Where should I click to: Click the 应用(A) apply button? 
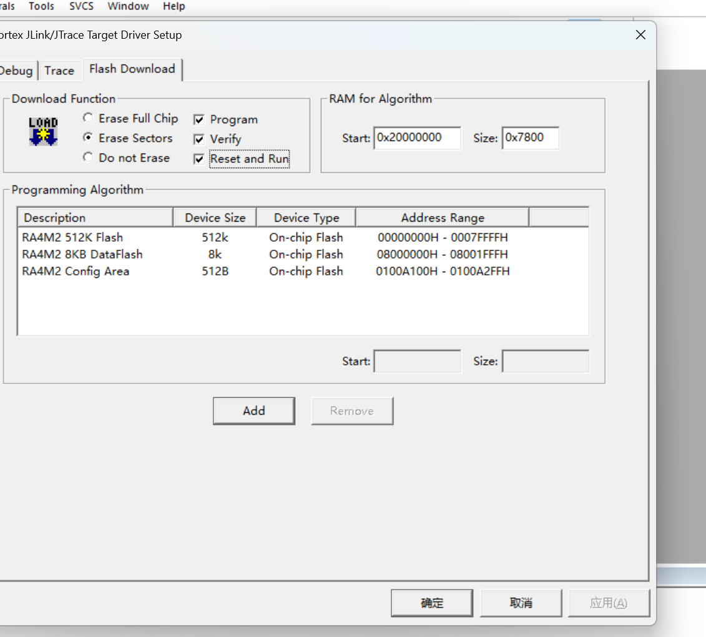click(x=609, y=603)
